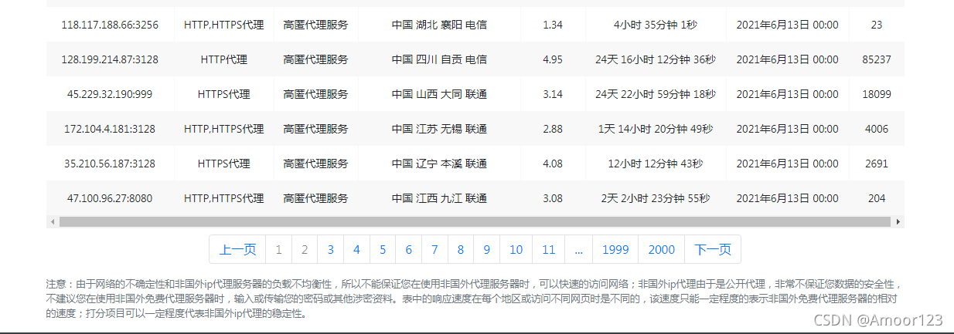This screenshot has width=954, height=334.
Task: Click the 中国 江苏 无锡 联通 location cell
Action: pyautogui.click(x=439, y=129)
